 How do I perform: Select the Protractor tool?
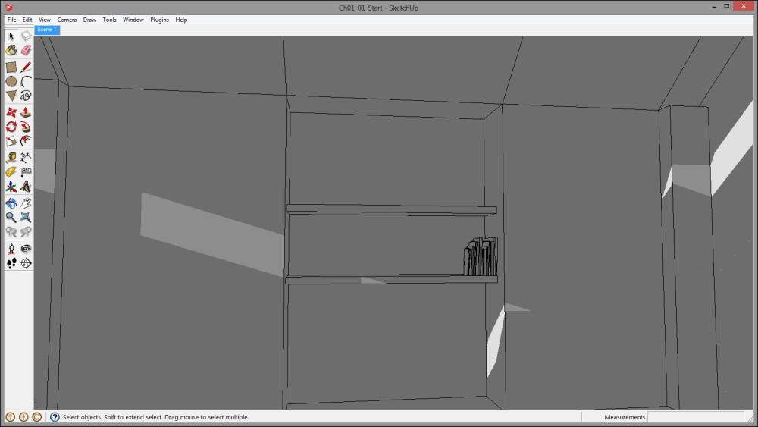coord(11,172)
